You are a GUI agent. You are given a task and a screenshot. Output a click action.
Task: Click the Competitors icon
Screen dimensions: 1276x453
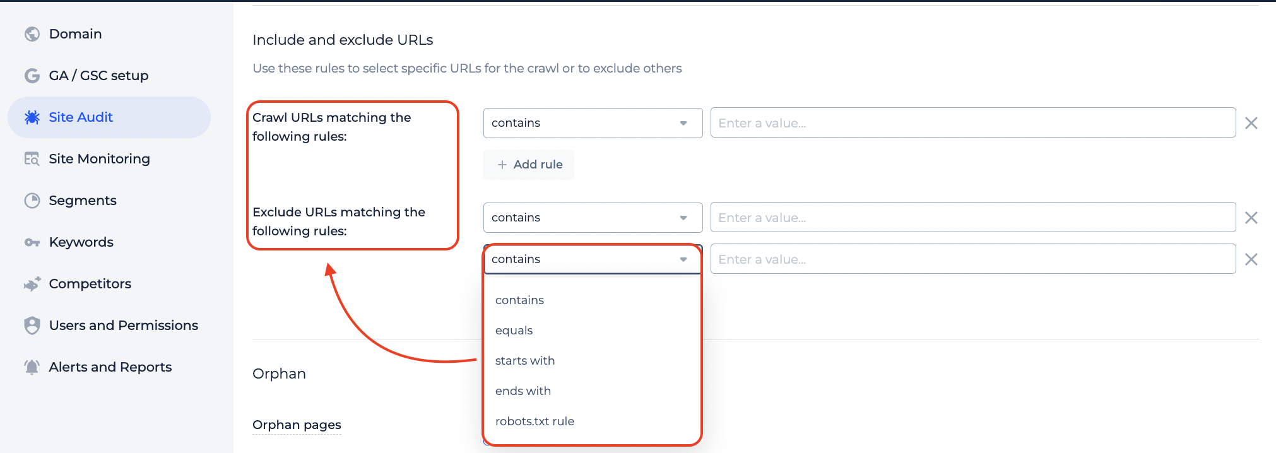32,284
